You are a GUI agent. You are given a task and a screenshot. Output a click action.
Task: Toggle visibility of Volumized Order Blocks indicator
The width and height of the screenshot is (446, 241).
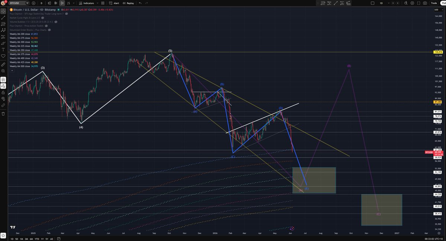pyautogui.click(x=49, y=30)
